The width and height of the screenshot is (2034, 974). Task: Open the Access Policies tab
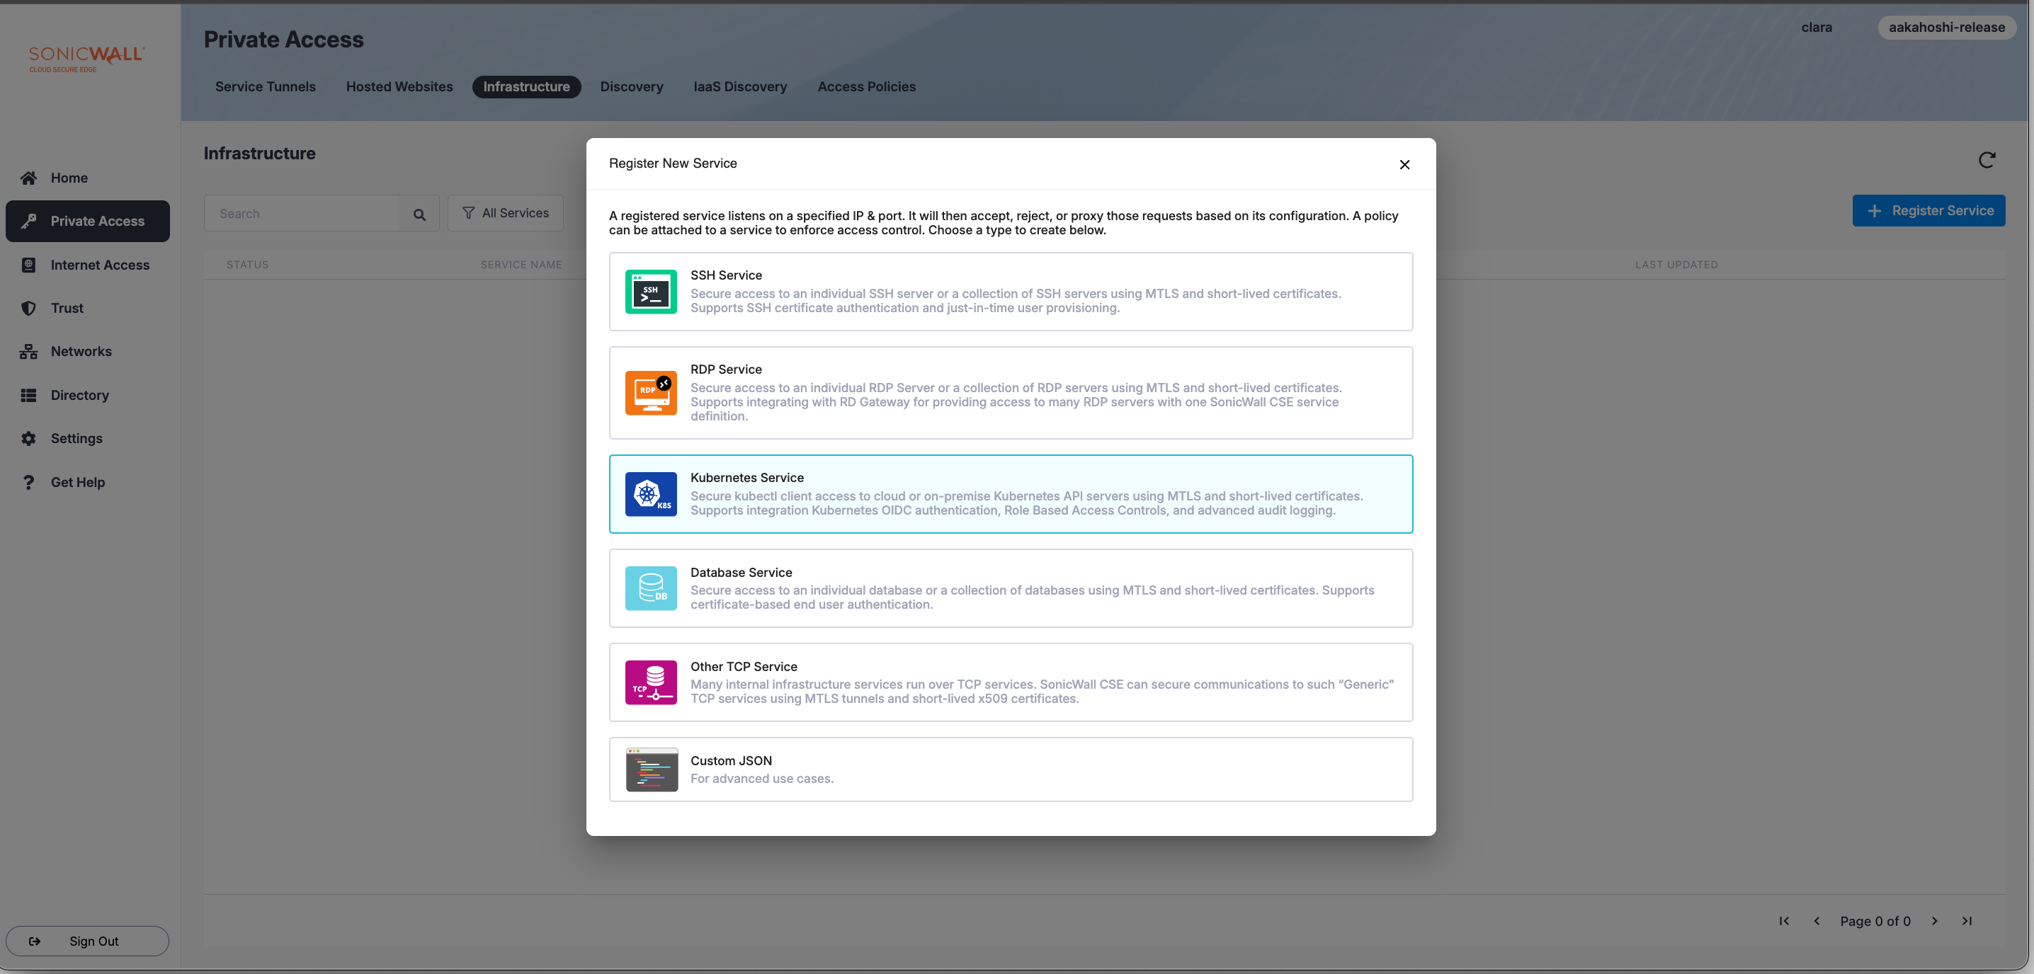tap(866, 87)
